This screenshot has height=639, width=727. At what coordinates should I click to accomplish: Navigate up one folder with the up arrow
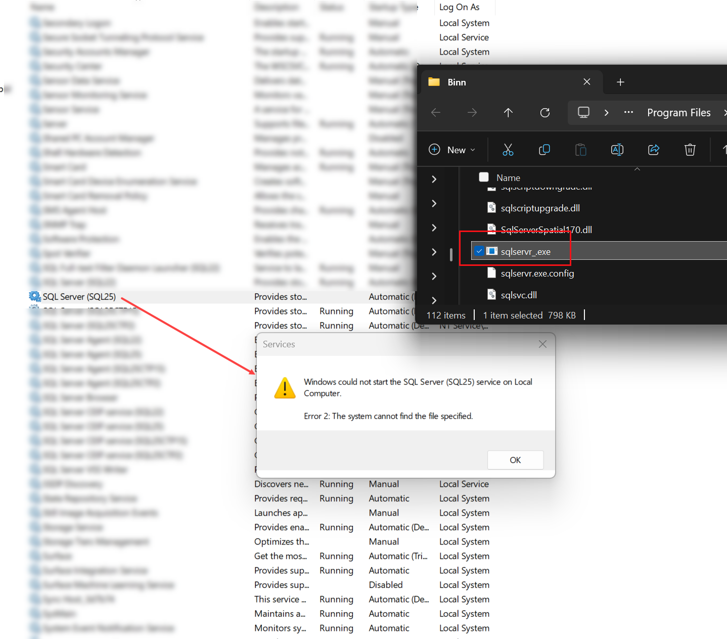point(509,113)
